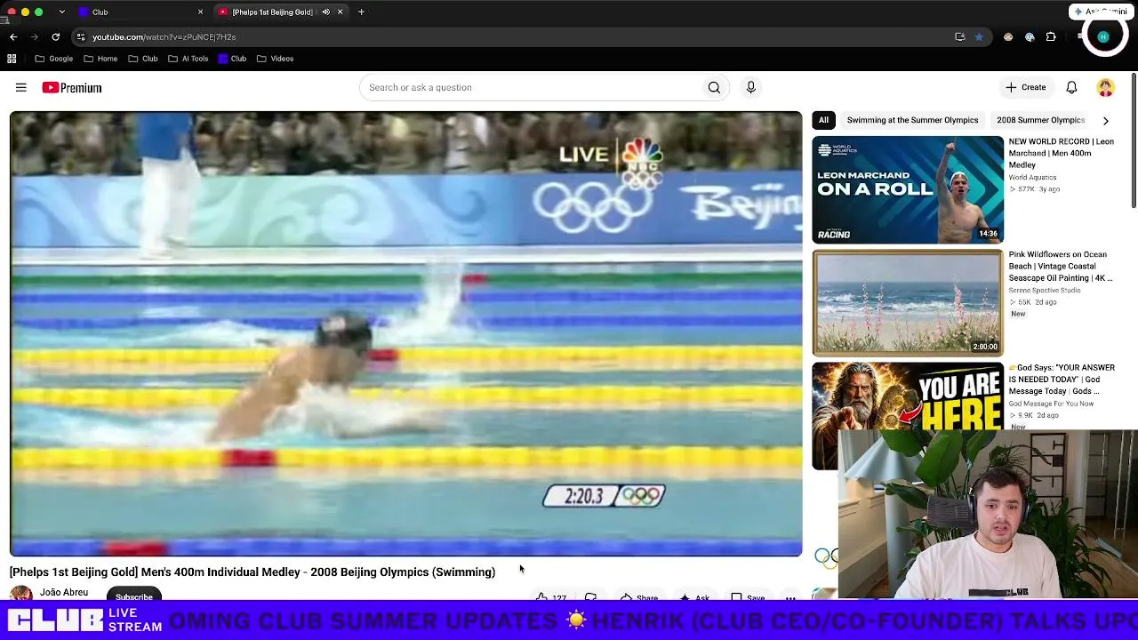The image size is (1138, 640).
Task: Open João Abreu channel avatar
Action: coord(21,594)
